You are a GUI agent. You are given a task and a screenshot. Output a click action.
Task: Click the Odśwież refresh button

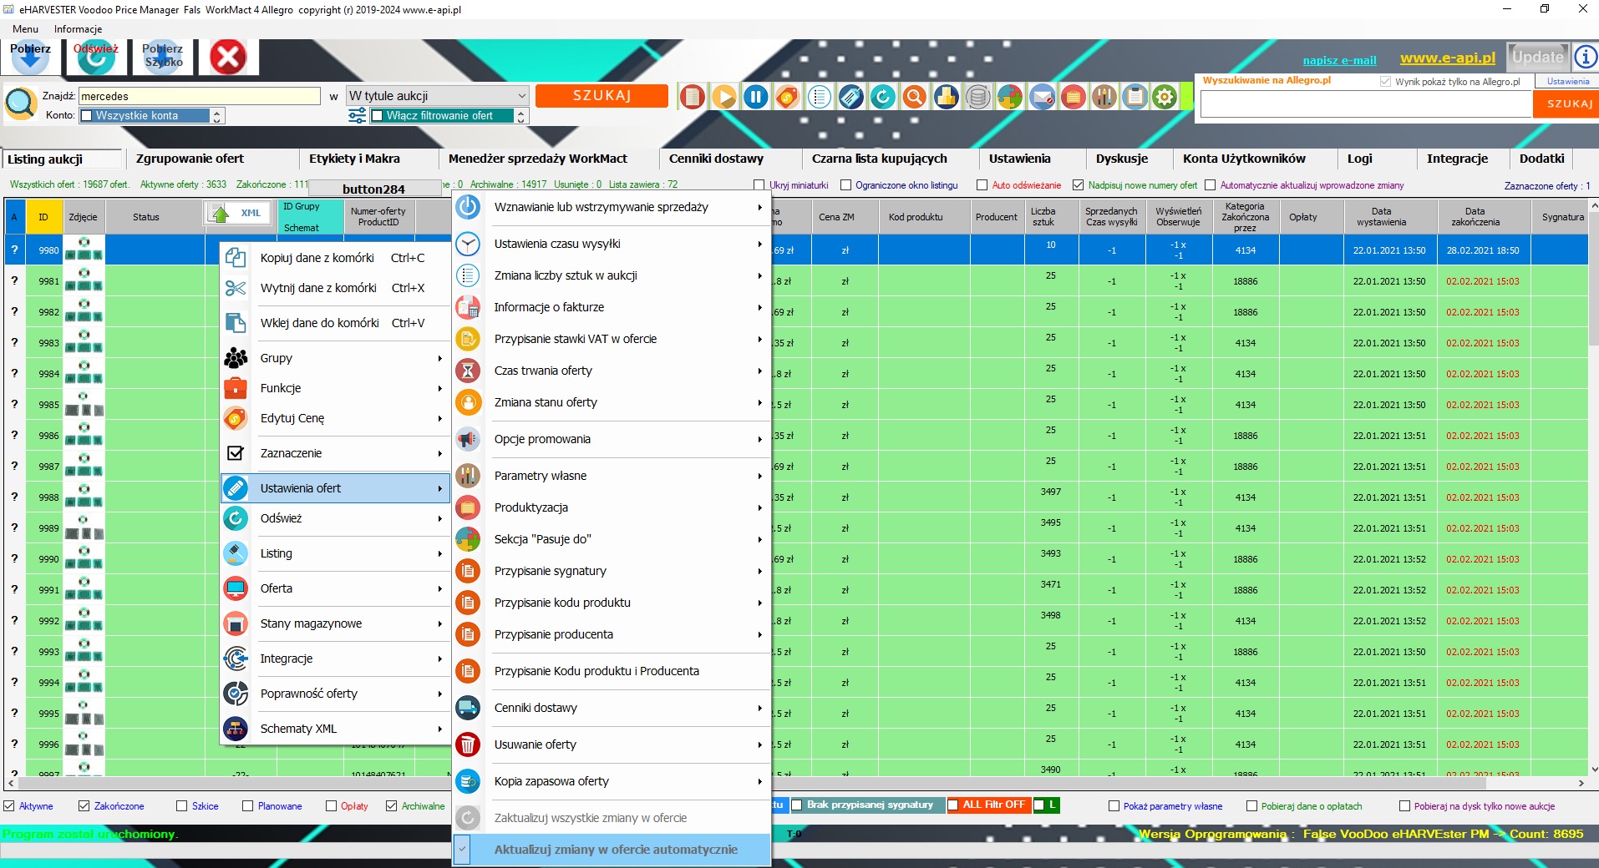(96, 57)
